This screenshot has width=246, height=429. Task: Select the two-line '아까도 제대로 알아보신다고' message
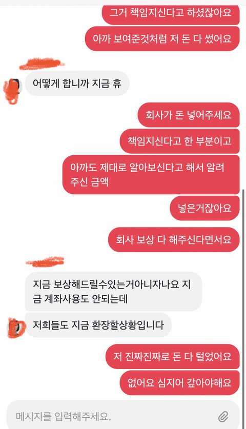click(x=151, y=174)
